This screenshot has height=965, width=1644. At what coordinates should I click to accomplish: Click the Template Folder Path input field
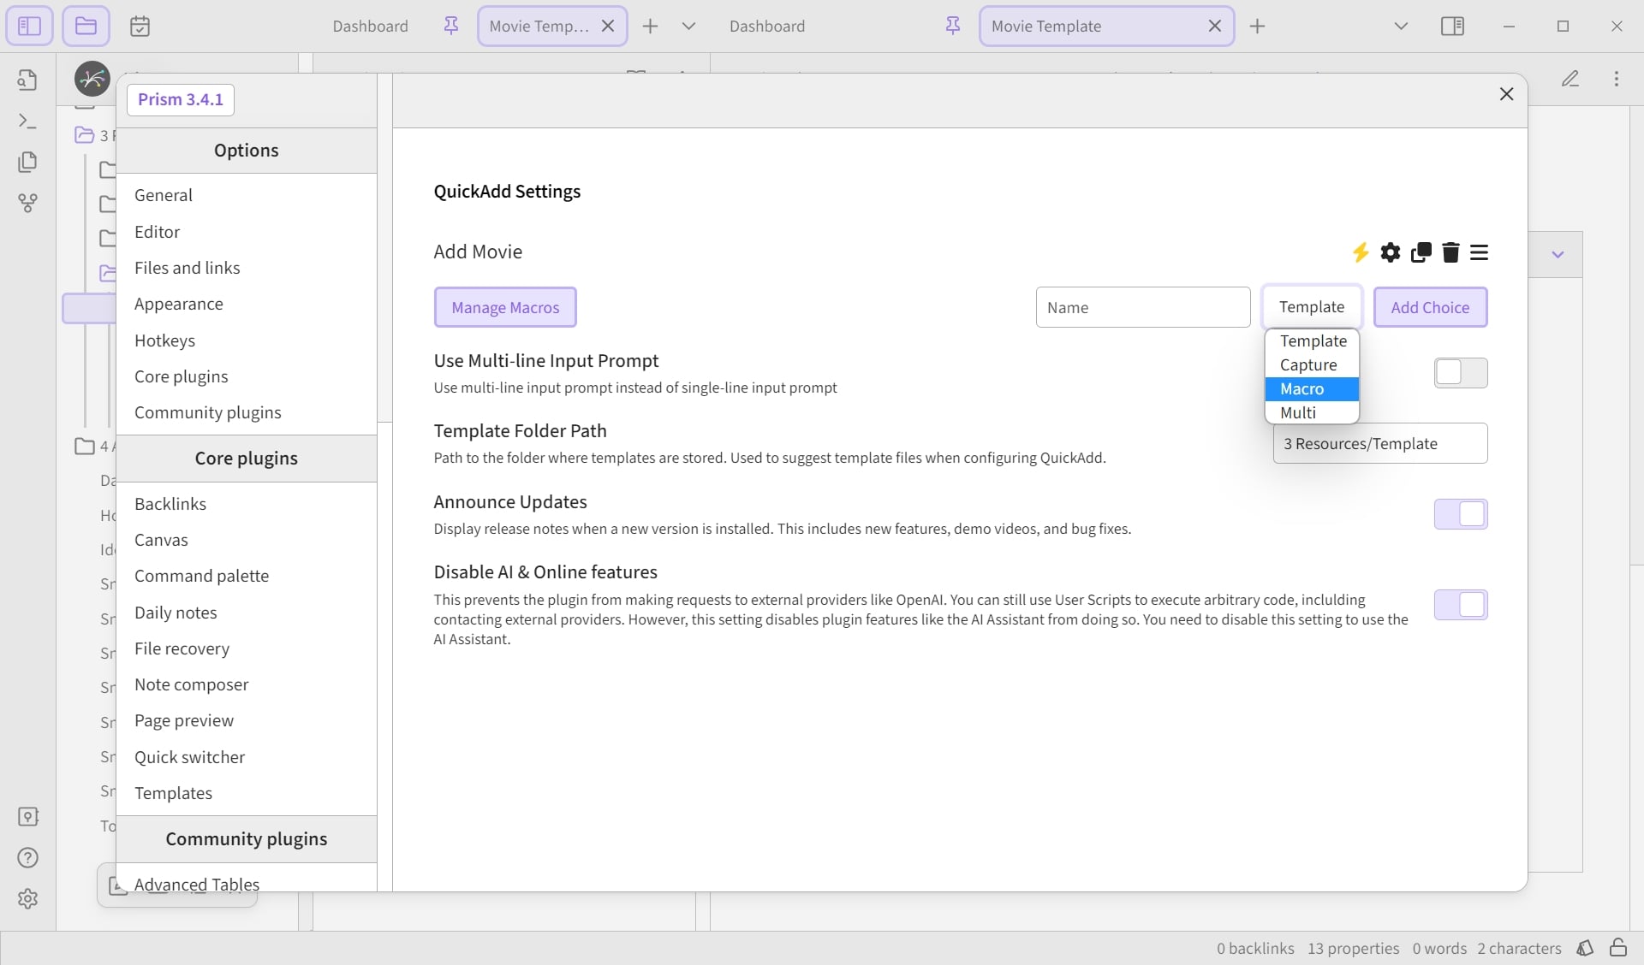click(1380, 443)
